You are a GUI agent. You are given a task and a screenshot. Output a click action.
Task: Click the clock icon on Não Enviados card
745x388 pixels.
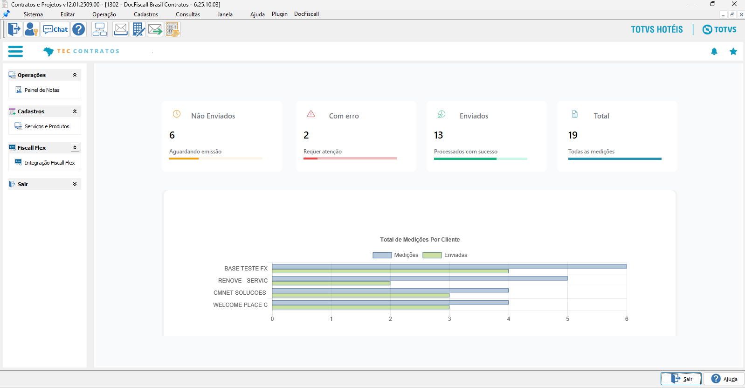177,114
